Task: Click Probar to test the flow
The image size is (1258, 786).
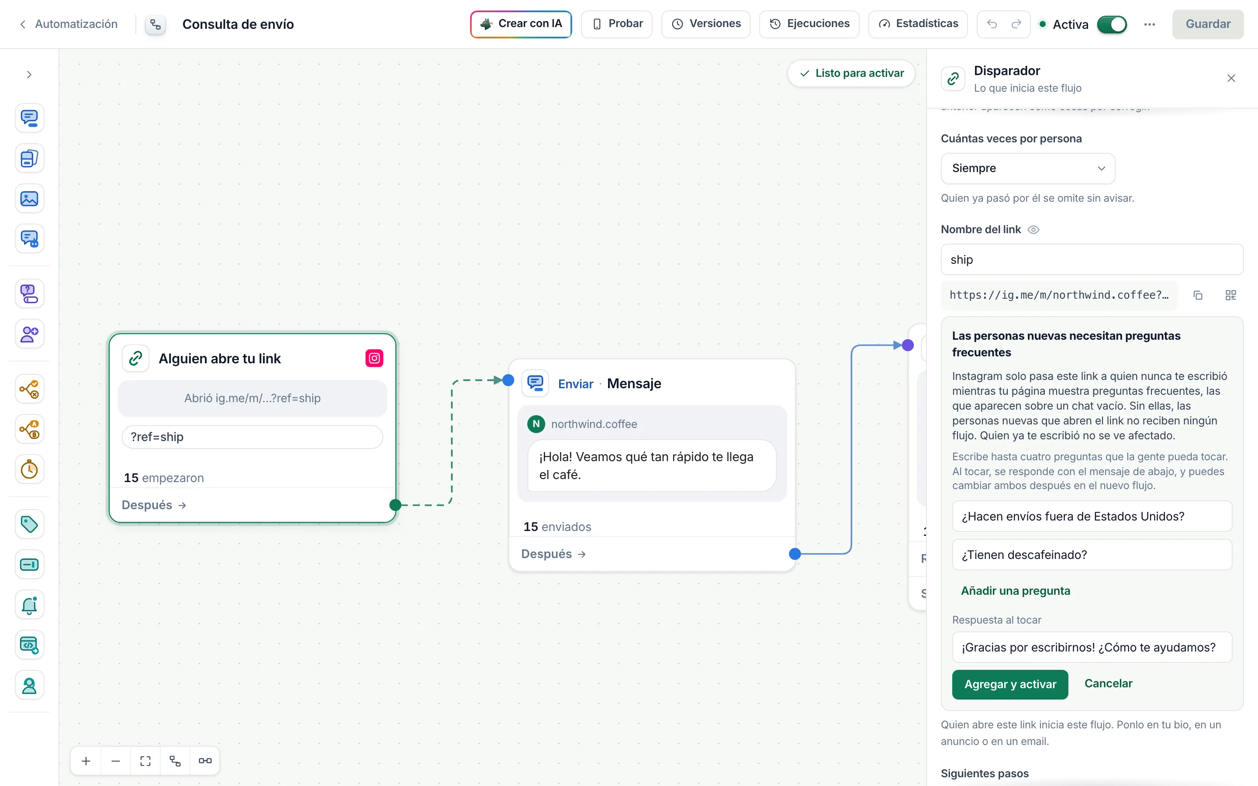Action: [616, 24]
